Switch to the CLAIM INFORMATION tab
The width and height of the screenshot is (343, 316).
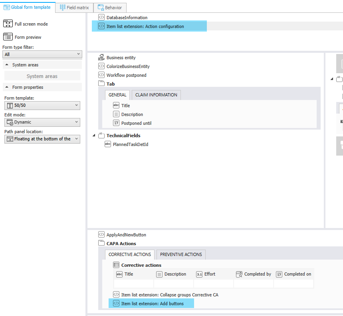(156, 95)
